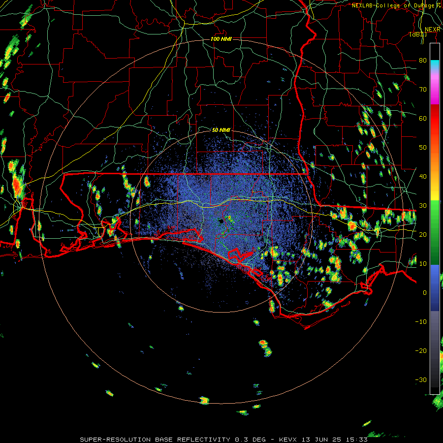Viewport: 443px width, 443px height.
Task: Click the -10 value on the dBZ scale
Action: 421,322
